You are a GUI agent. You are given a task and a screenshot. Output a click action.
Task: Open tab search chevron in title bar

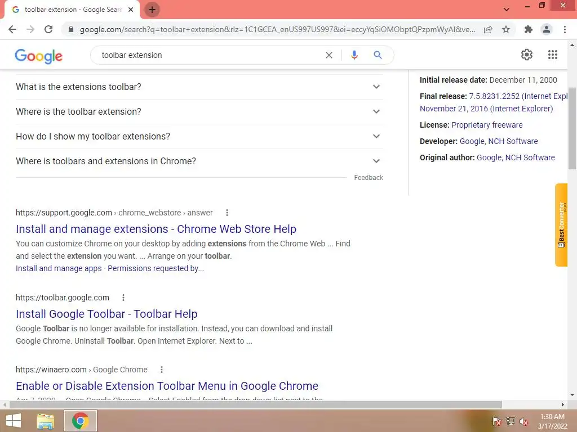[x=507, y=10]
